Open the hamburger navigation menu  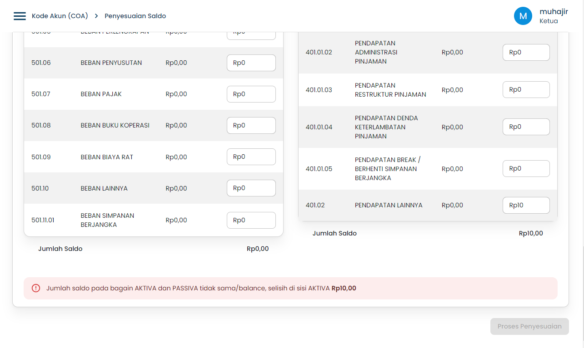coord(19,15)
